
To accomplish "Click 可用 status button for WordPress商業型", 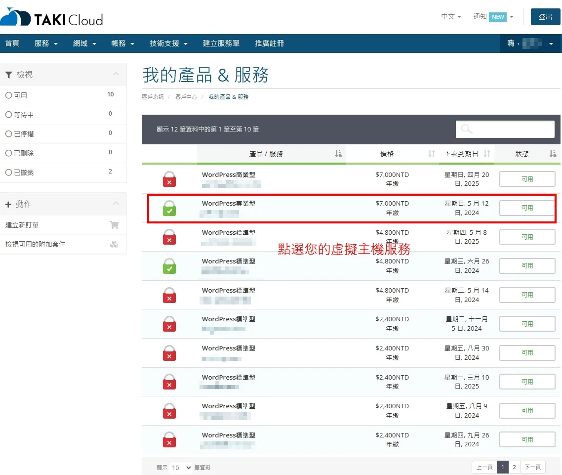I will click(x=527, y=179).
